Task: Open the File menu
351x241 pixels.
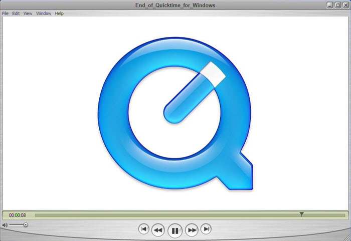Action: [5, 13]
